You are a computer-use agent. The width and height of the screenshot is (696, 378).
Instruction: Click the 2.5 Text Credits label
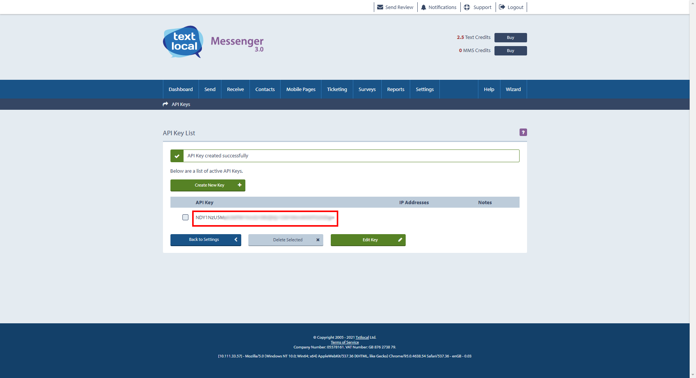click(x=473, y=37)
